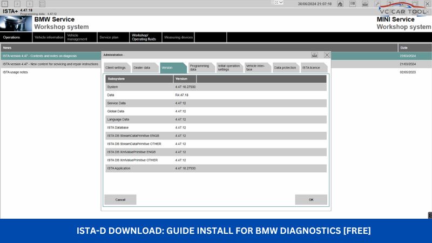Select session slot 1 icon
The image size is (432, 243).
click(5, 4)
